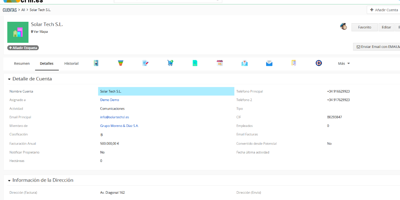Click the highlighted Solar Tech S.L. name field
This screenshot has height=200, width=400.
[166, 91]
